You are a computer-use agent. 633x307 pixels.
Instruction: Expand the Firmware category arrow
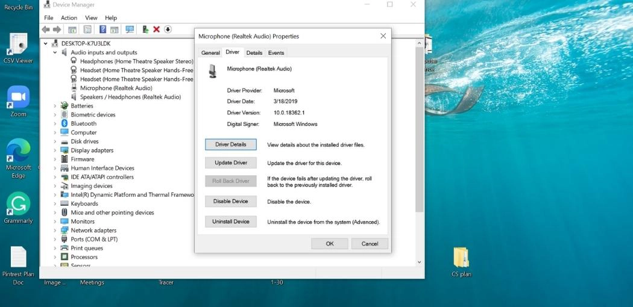pyautogui.click(x=55, y=159)
